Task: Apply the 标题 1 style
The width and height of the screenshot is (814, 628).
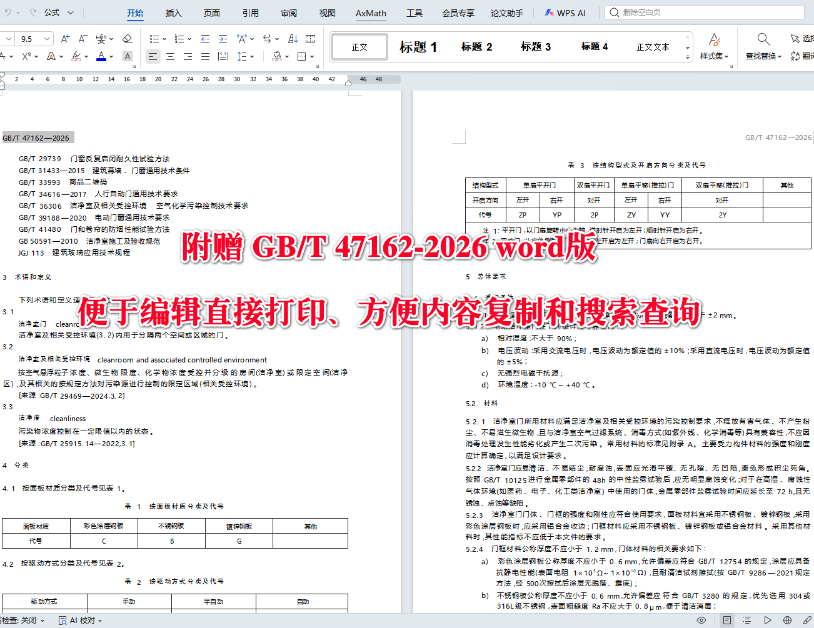Action: click(416, 46)
